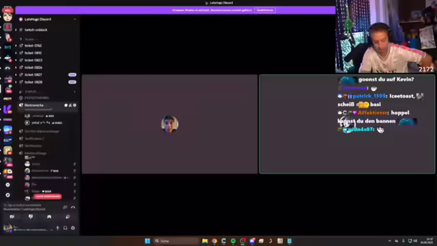437x246 pixels.
Task: Click the unread badge on ticket-0827
Action: pos(72,74)
